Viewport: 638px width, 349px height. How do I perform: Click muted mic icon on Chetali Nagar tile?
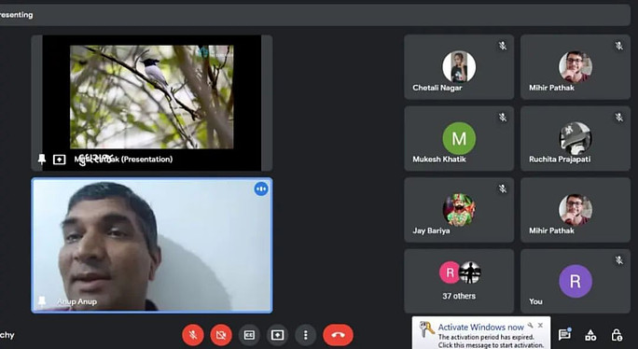click(503, 46)
